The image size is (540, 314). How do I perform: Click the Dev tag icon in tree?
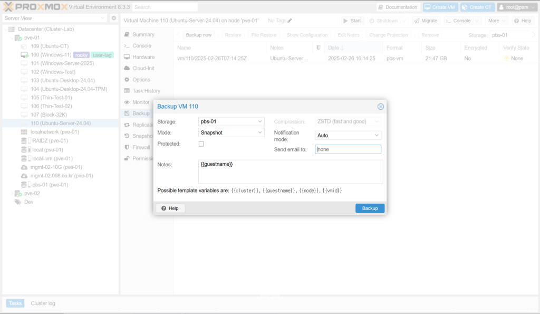click(18, 202)
